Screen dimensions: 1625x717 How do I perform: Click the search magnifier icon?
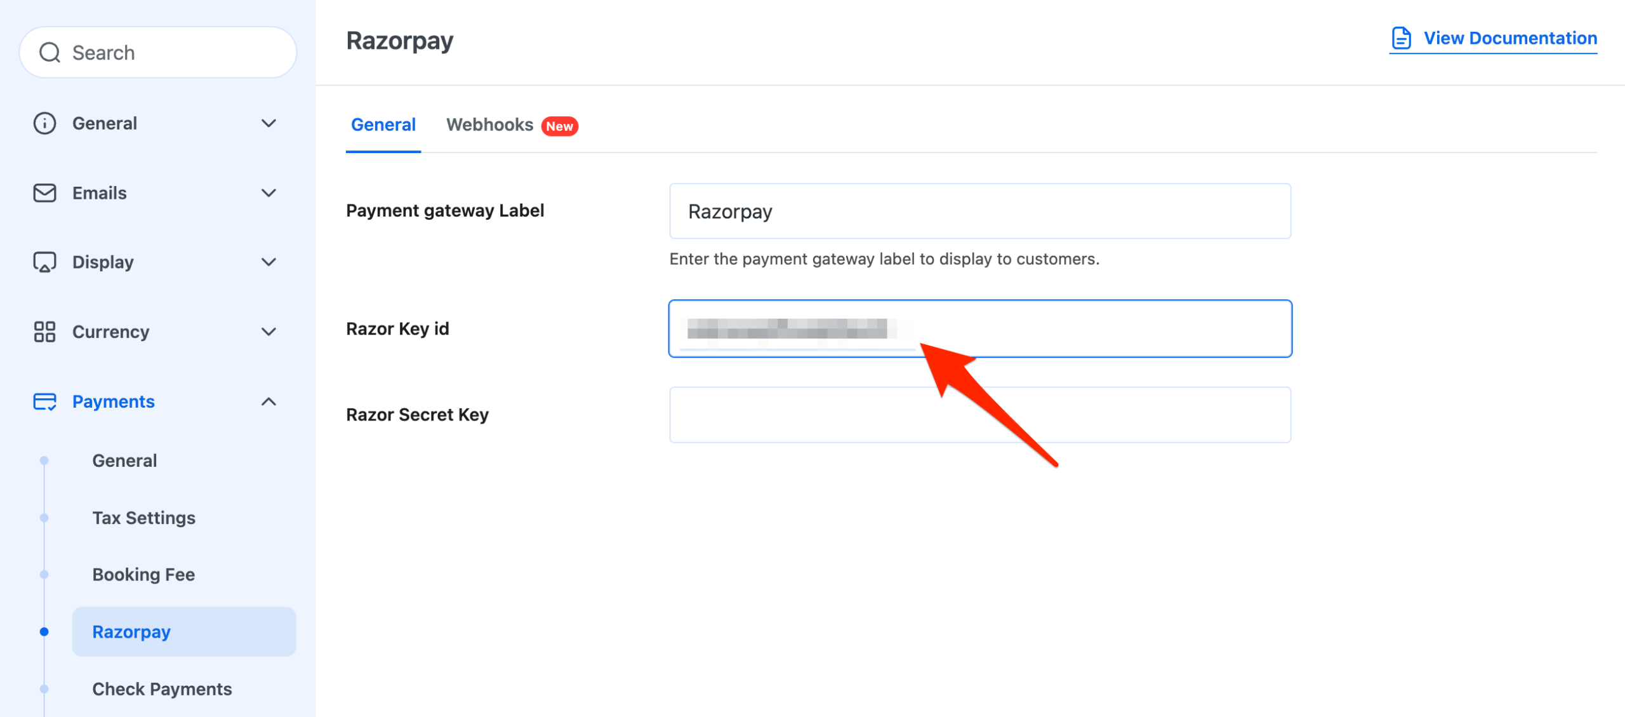tap(50, 53)
